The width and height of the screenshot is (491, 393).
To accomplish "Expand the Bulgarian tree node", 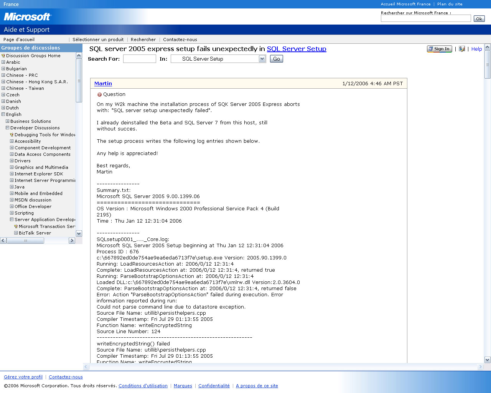I will [x=3, y=69].
